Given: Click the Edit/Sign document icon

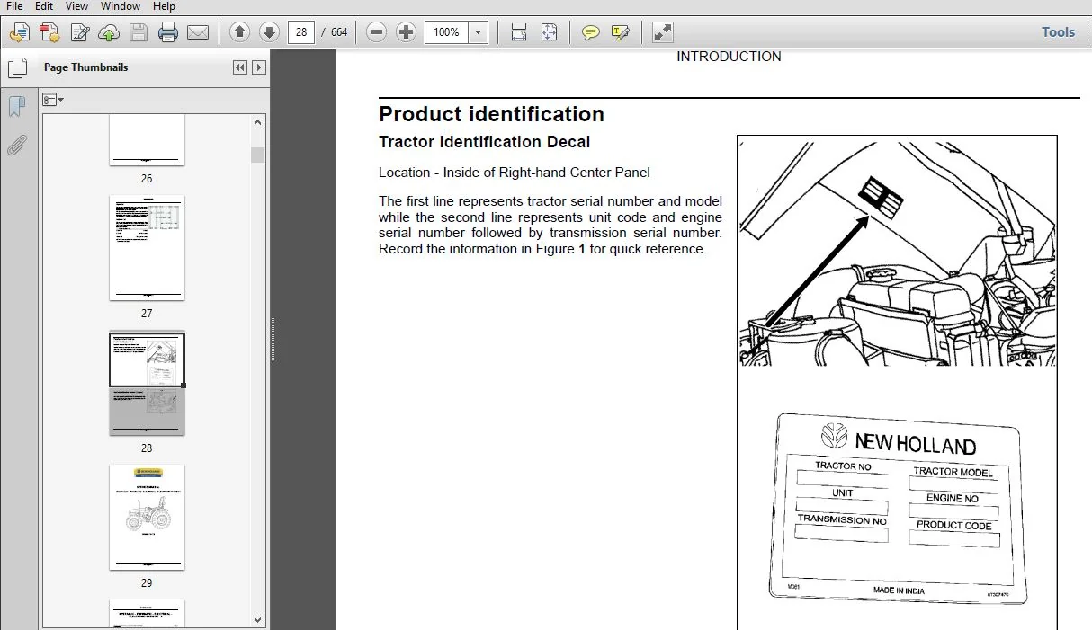Looking at the screenshot, I should (x=79, y=32).
